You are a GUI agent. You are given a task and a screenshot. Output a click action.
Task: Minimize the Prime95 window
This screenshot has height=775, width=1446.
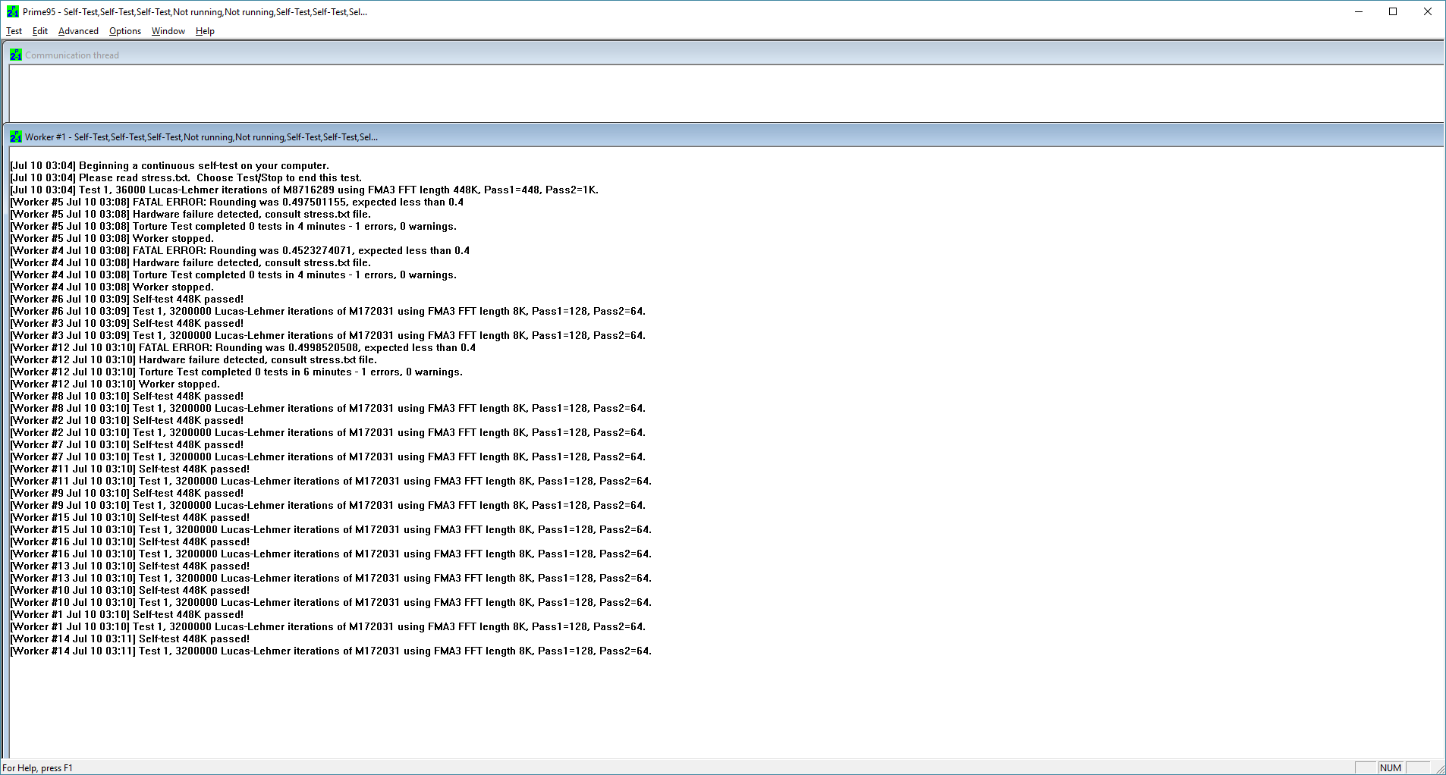[x=1358, y=11]
